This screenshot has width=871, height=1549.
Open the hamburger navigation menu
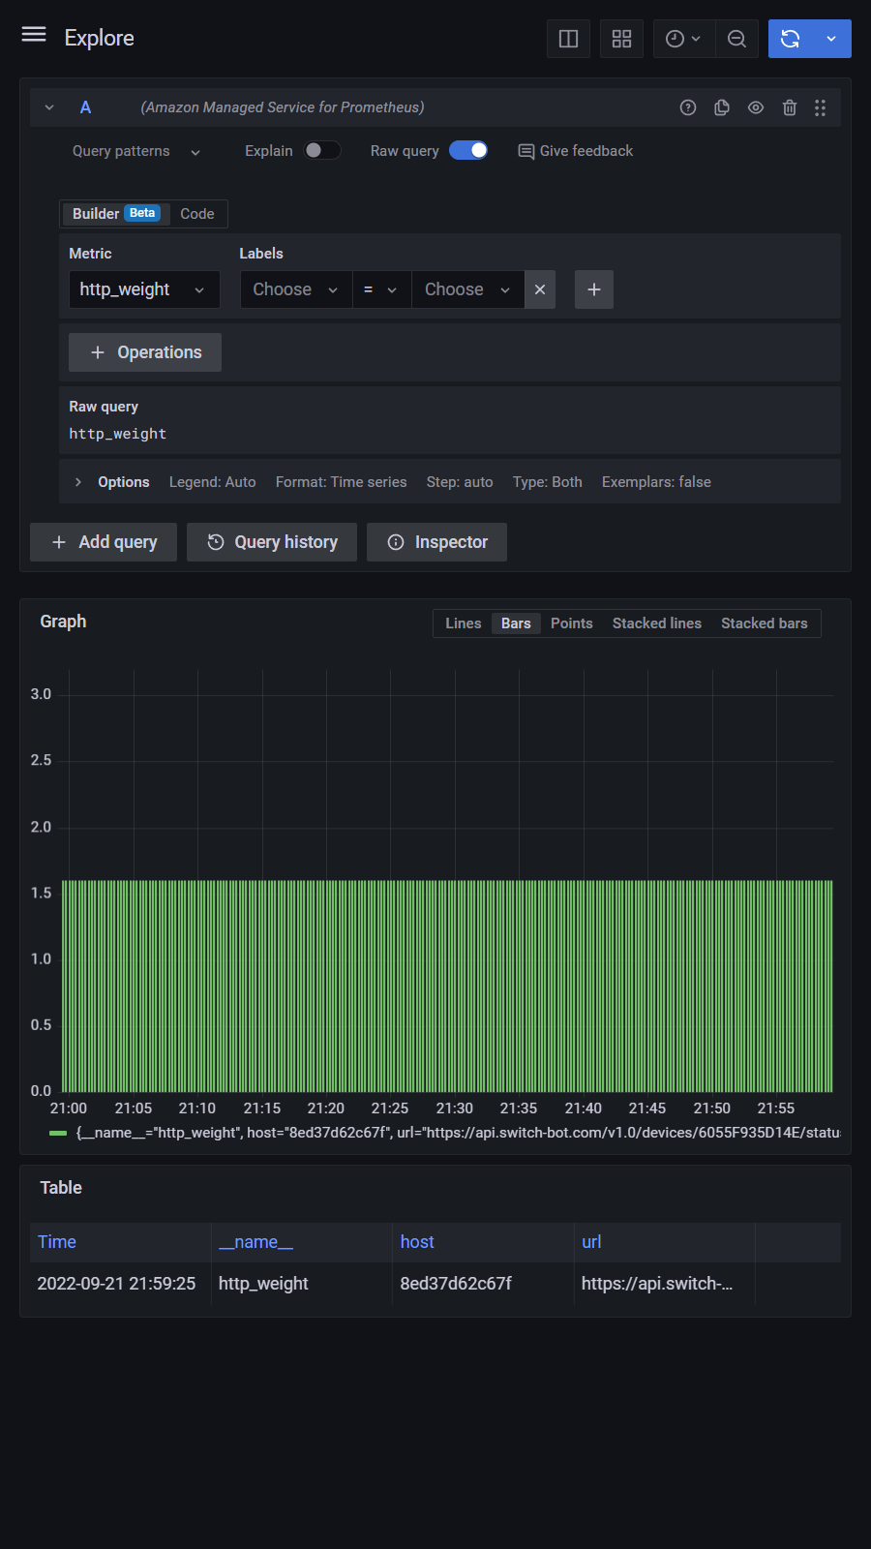(x=34, y=35)
